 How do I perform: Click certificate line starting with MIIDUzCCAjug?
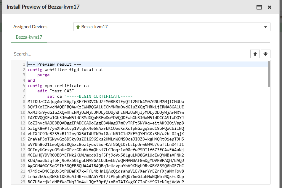coord(105,102)
